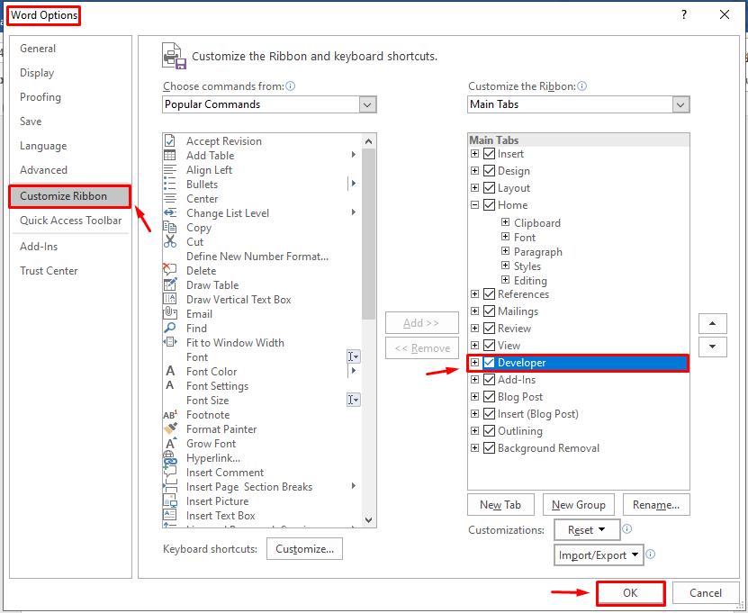This screenshot has height=613, width=748.
Task: Click the Footnote AB icon
Action: [x=170, y=414]
